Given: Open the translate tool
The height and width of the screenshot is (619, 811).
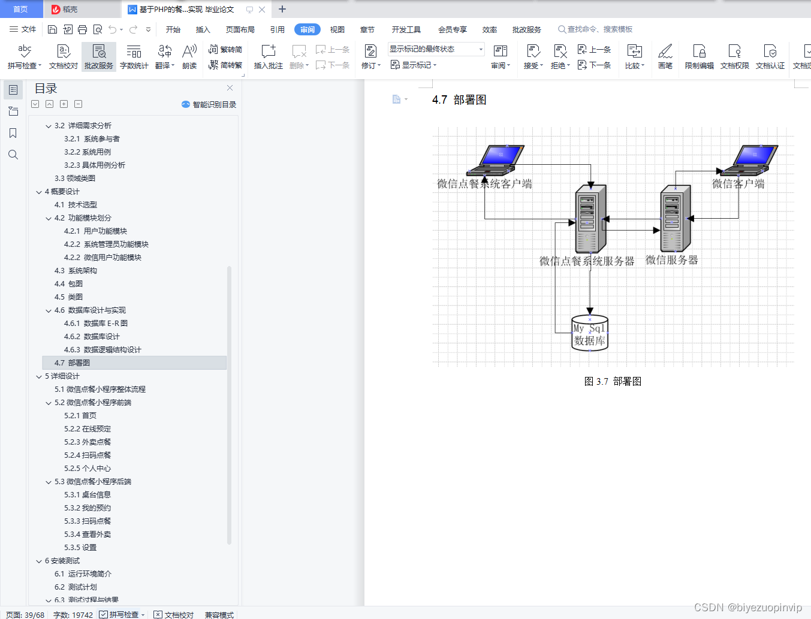Looking at the screenshot, I should [x=165, y=57].
